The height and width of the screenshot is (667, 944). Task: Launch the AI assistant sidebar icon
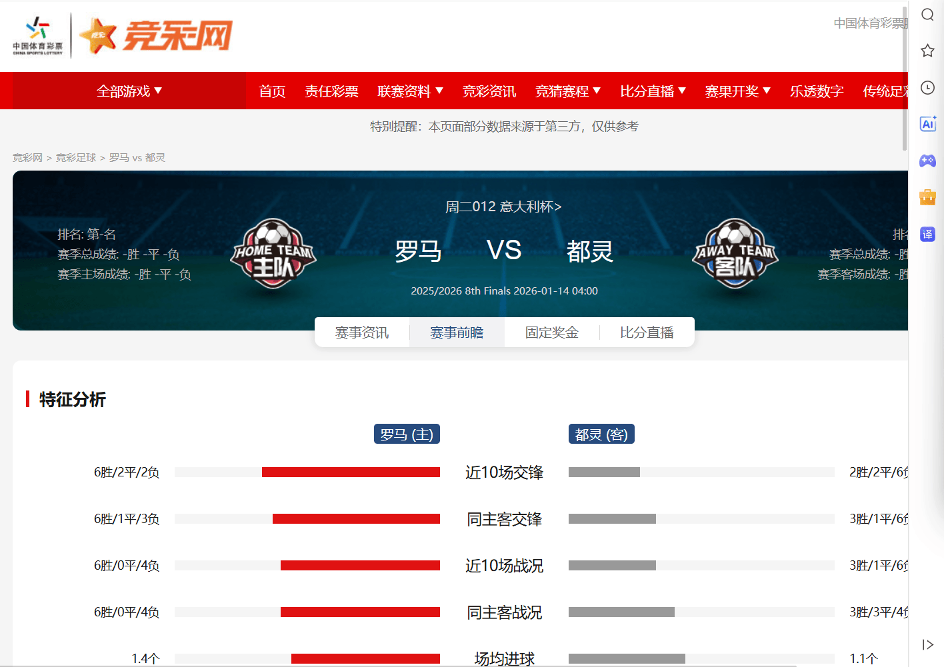(x=927, y=124)
